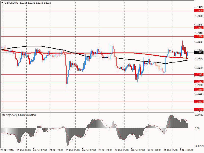The image size is (204, 153).
Task: Select the 1.2400 red price level label
Action: 199,11
